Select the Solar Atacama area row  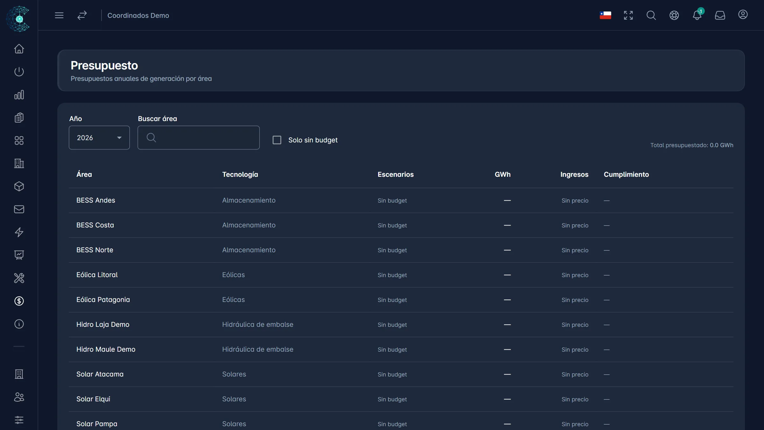click(x=401, y=374)
